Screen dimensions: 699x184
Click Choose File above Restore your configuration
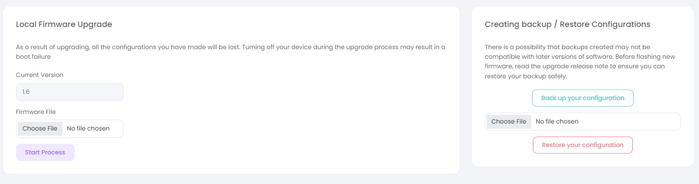point(508,121)
